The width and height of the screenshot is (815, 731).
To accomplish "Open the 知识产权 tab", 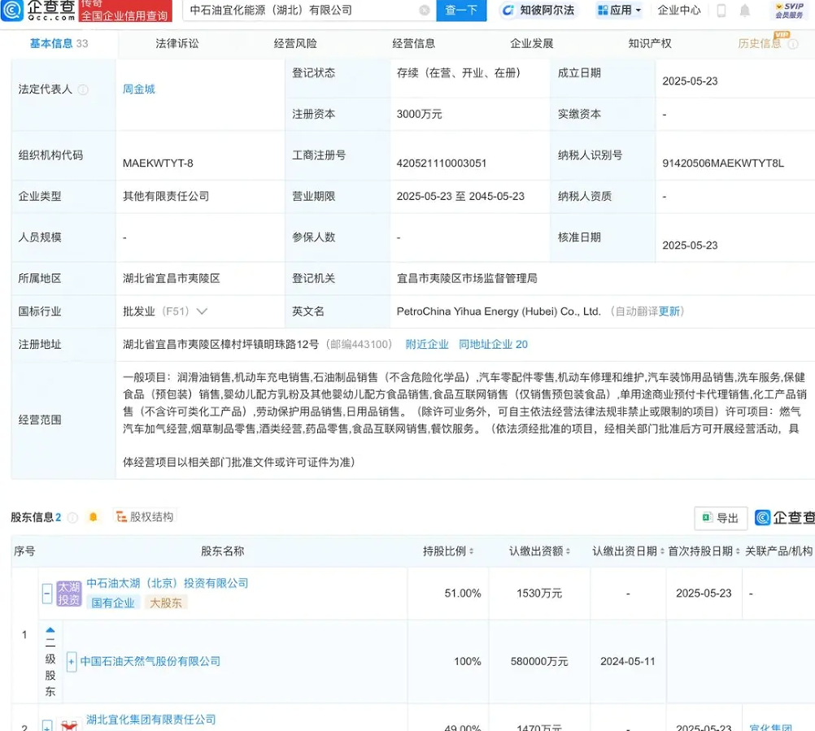I will [x=650, y=44].
